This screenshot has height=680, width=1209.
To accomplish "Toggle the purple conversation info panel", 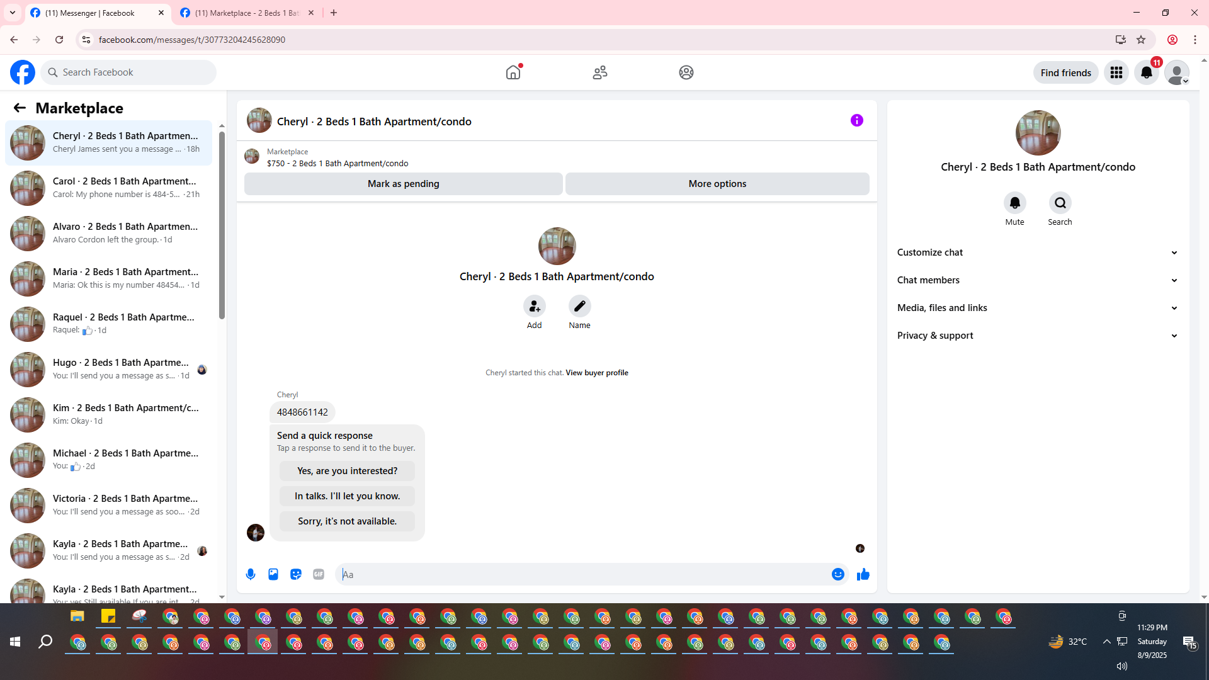I will click(856, 120).
